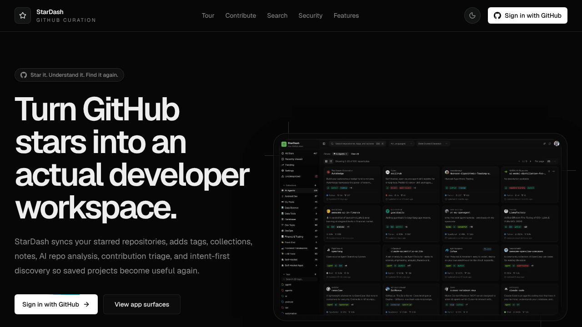Screen dimensions: 582x327
Task: Open the Security nav link
Action: 311,15
